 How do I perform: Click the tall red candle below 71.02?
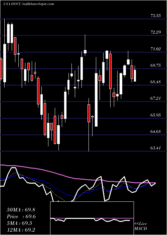[110, 71]
